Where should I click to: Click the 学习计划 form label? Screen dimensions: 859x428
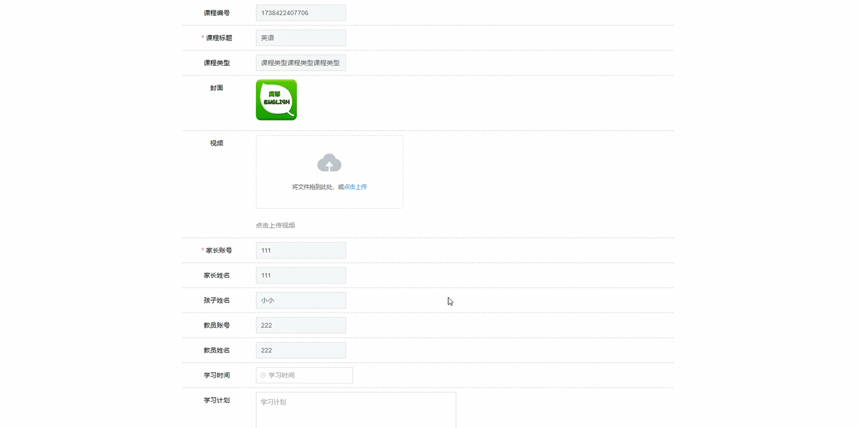tap(217, 400)
